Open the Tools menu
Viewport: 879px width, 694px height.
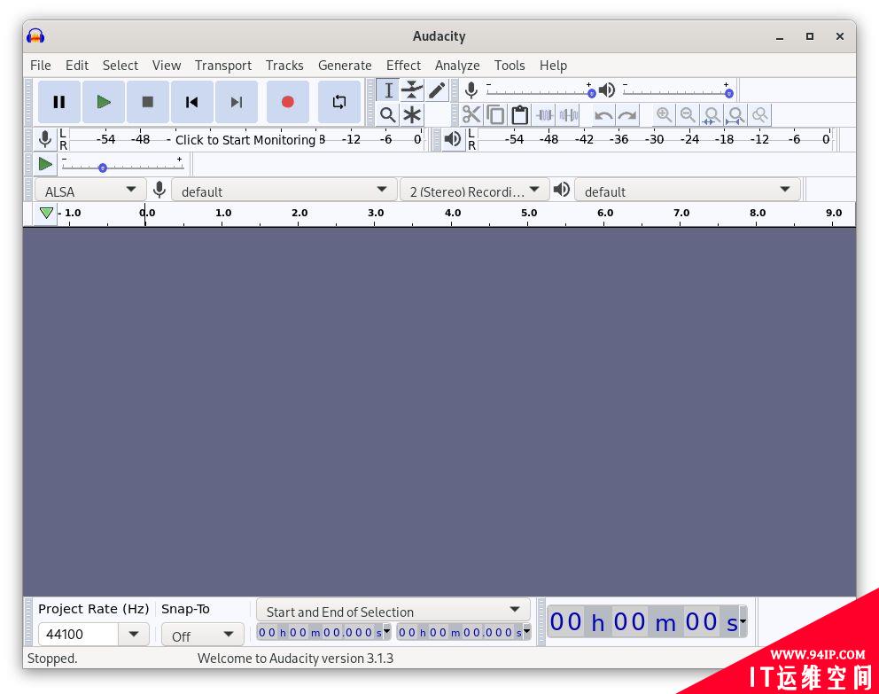pyautogui.click(x=509, y=66)
